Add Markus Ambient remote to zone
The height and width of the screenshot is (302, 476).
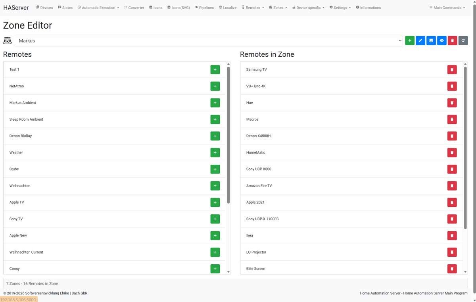click(x=215, y=103)
